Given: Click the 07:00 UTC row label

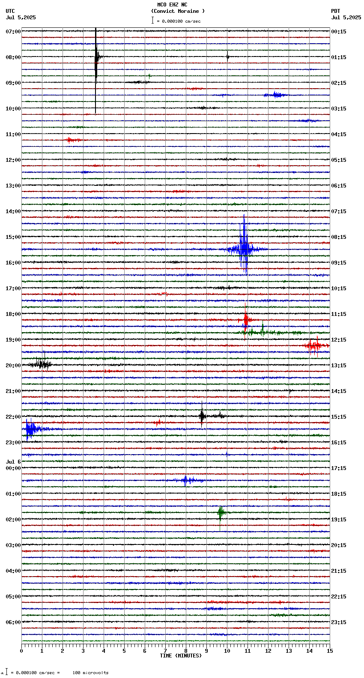Looking at the screenshot, I should point(13,32).
